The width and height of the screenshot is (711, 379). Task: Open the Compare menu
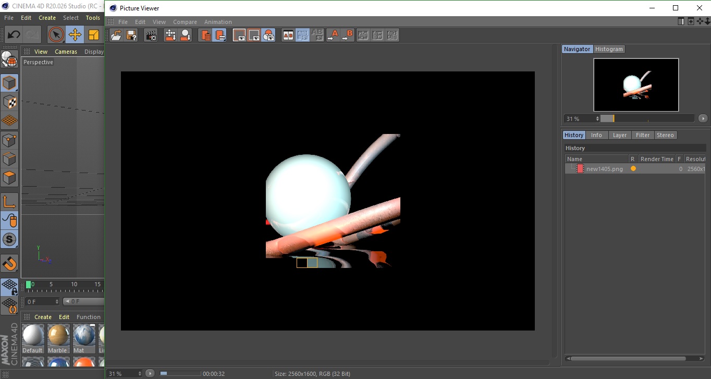click(185, 22)
